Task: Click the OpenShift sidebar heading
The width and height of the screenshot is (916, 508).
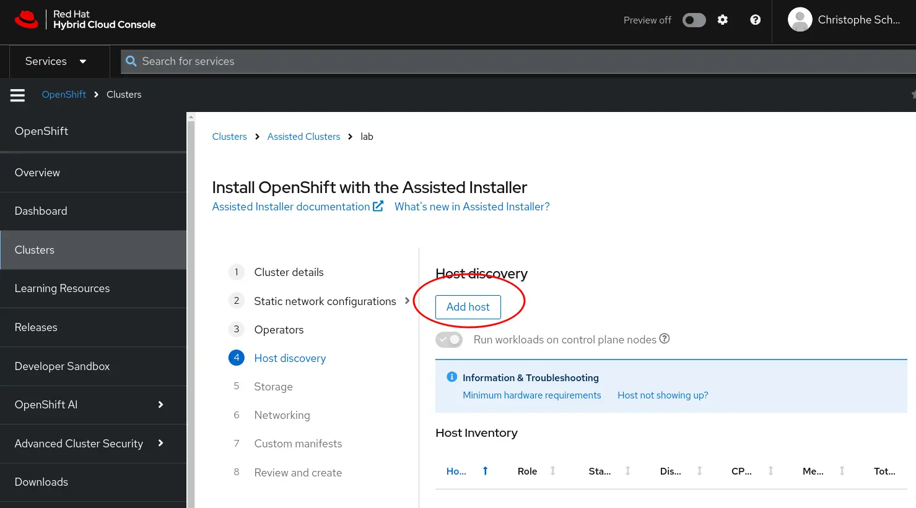Action: 41,131
